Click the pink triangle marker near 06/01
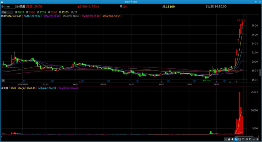This screenshot has height=142, width=262. 80,82
